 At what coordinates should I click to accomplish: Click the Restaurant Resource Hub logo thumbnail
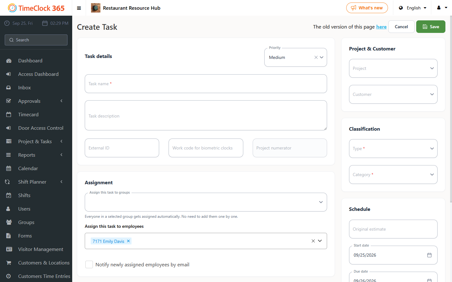[x=95, y=8]
